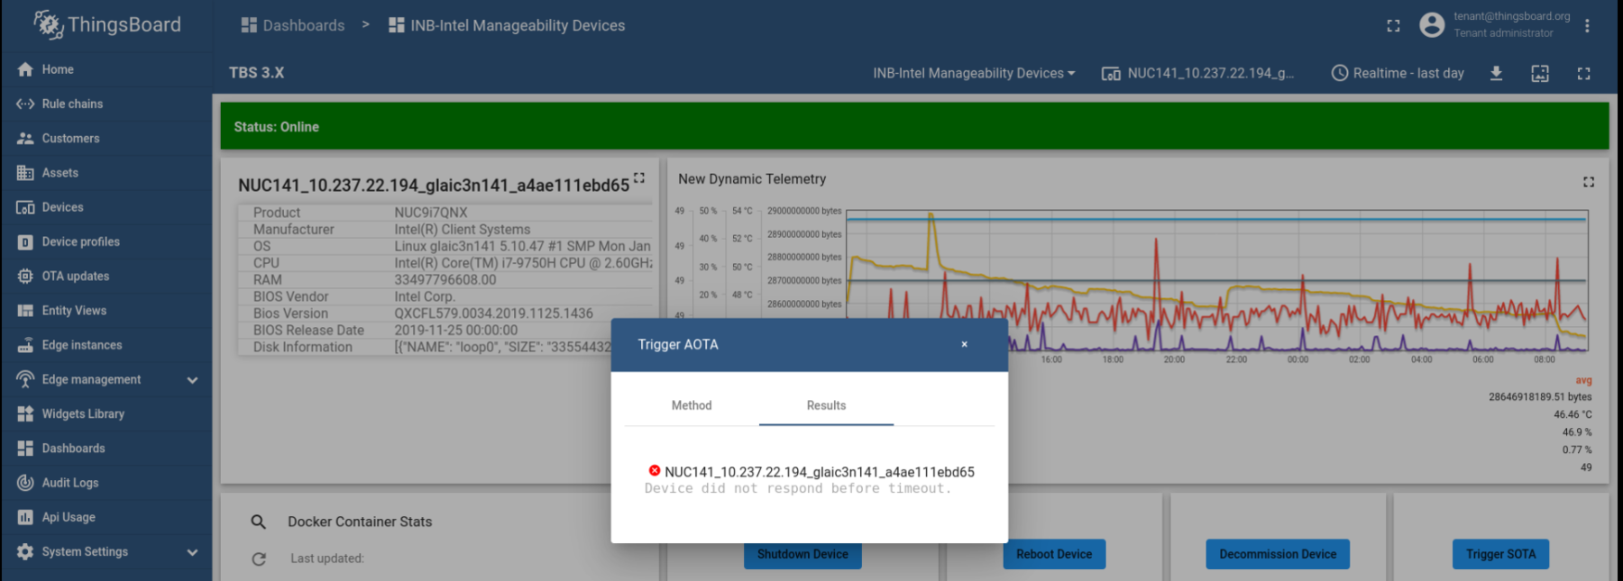This screenshot has height=581, width=1623.
Task: Go to Dashboards breadcrumb
Action: click(x=293, y=25)
